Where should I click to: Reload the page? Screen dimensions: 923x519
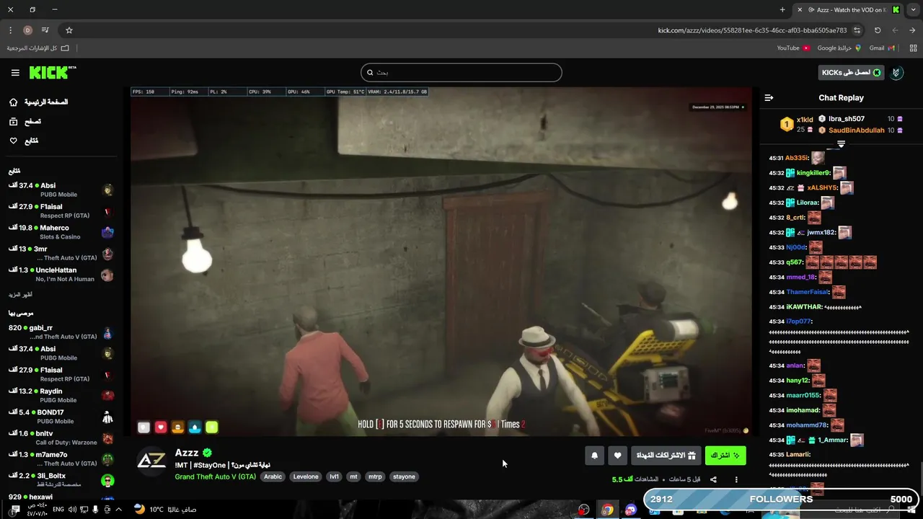pyautogui.click(x=878, y=30)
